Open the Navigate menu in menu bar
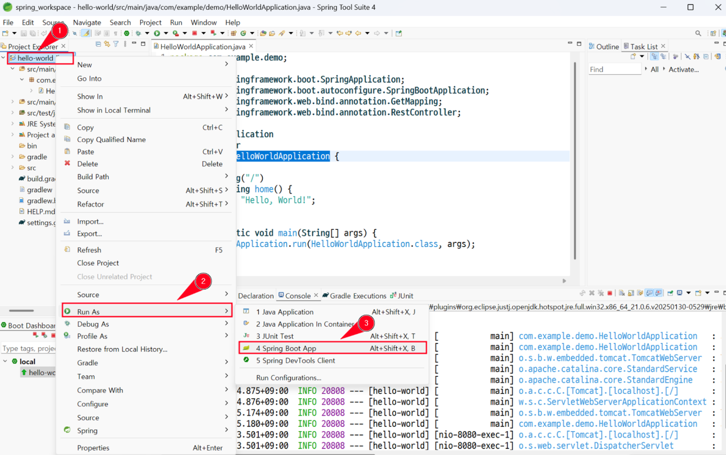This screenshot has height=455, width=726. click(x=87, y=22)
